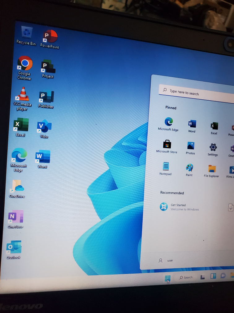The height and width of the screenshot is (313, 234).
Task: Click the Project desktop shortcut
Action: click(48, 67)
